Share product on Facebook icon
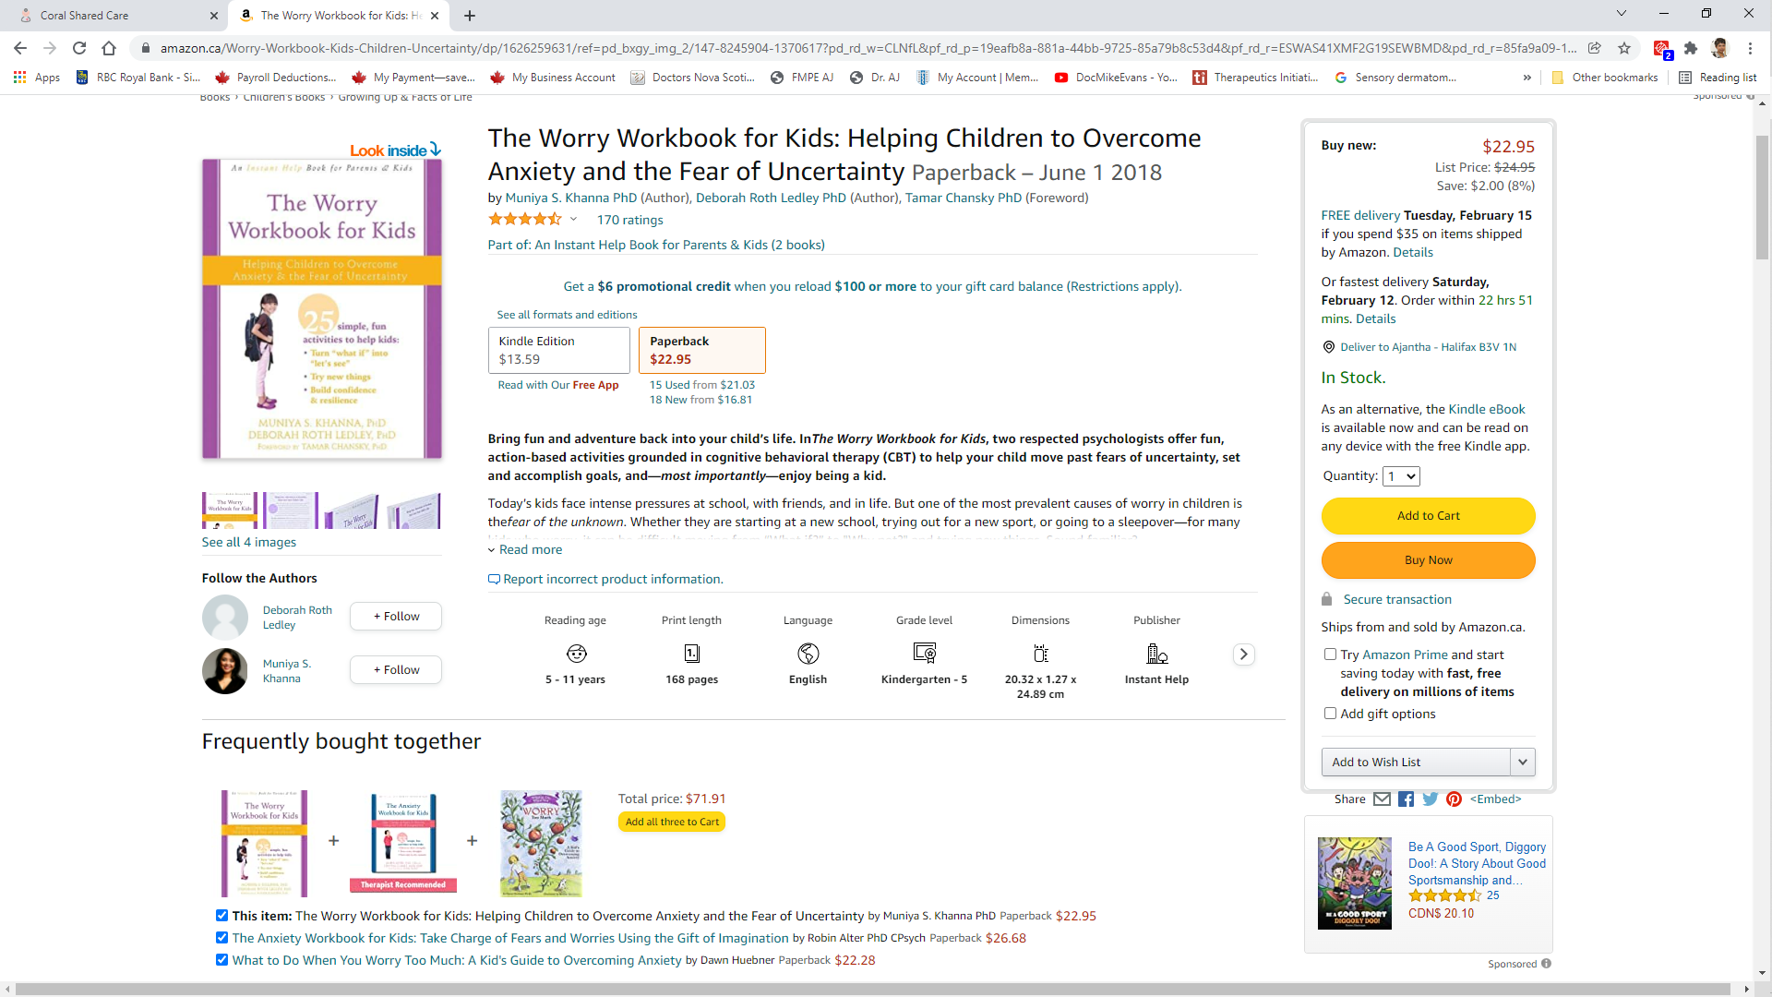Viewport: 1772px width, 997px height. (x=1406, y=799)
